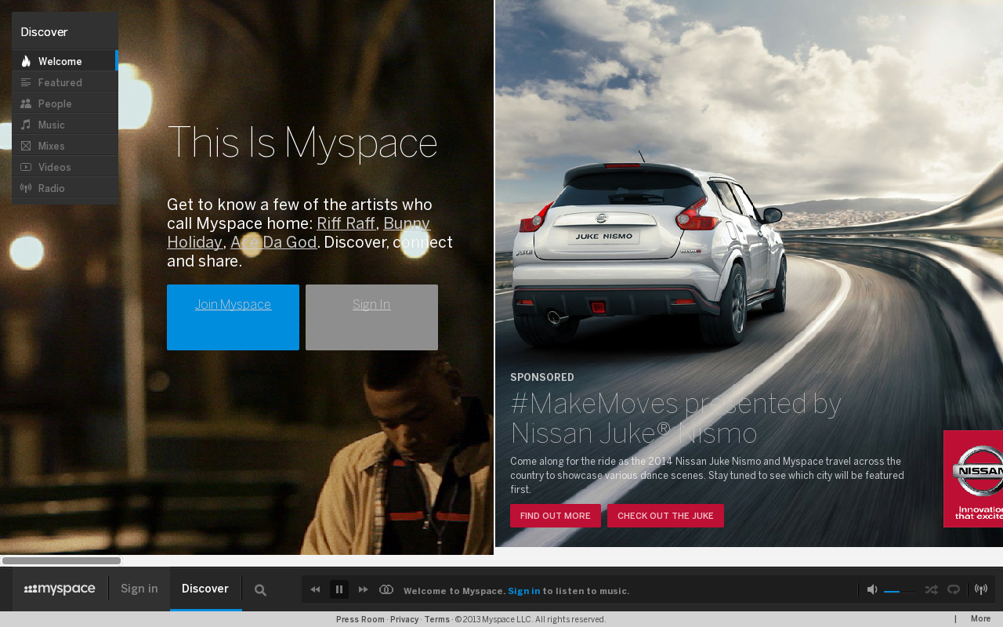The width and height of the screenshot is (1003, 627).
Task: Click the 'SPONSORED' label text
Action: click(x=542, y=378)
